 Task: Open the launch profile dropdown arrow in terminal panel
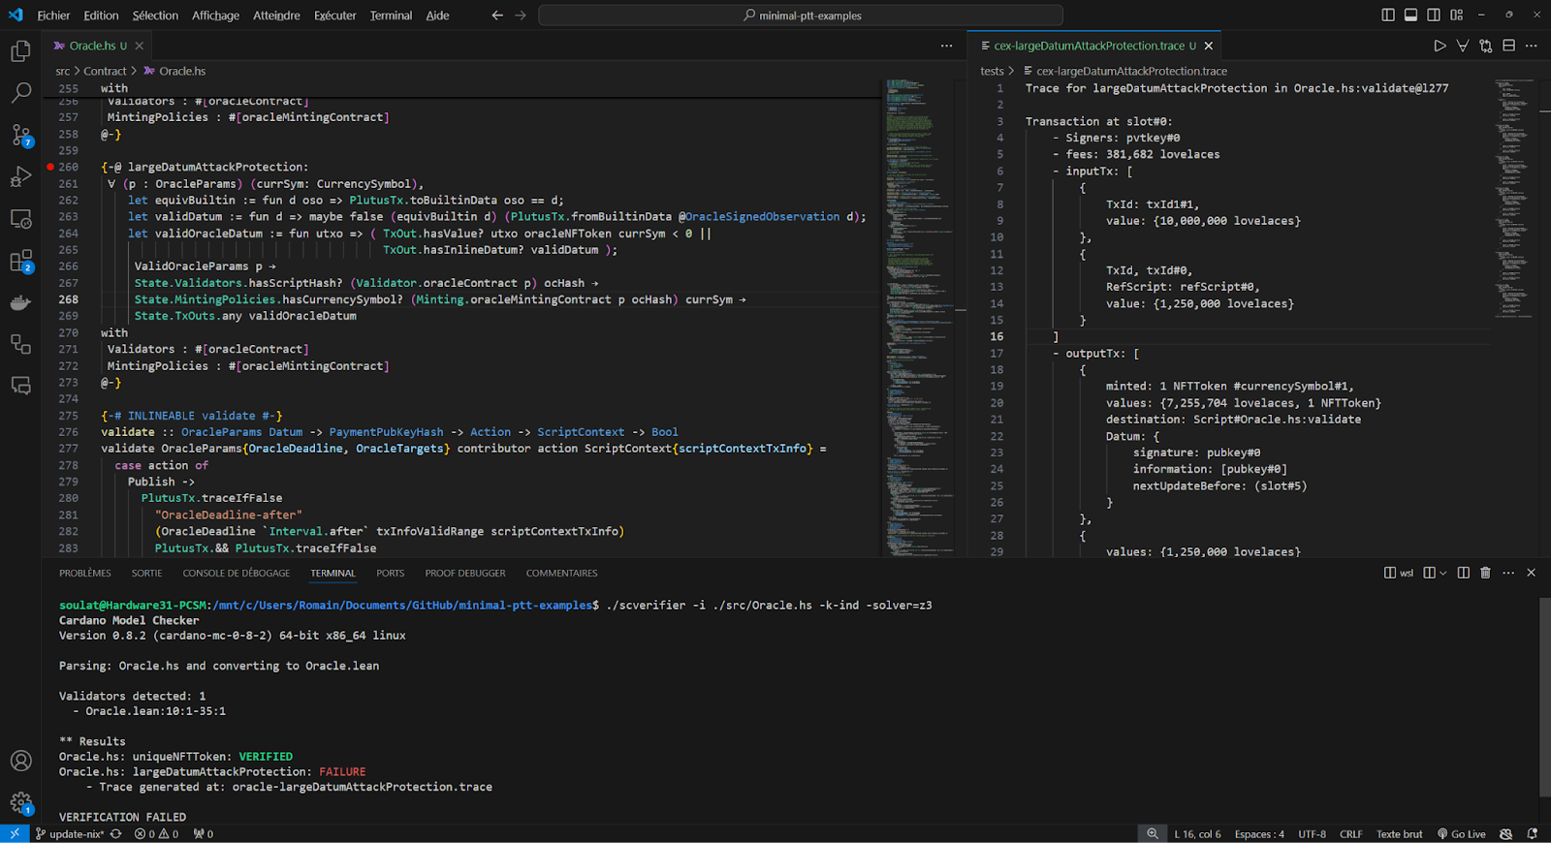pos(1443,573)
